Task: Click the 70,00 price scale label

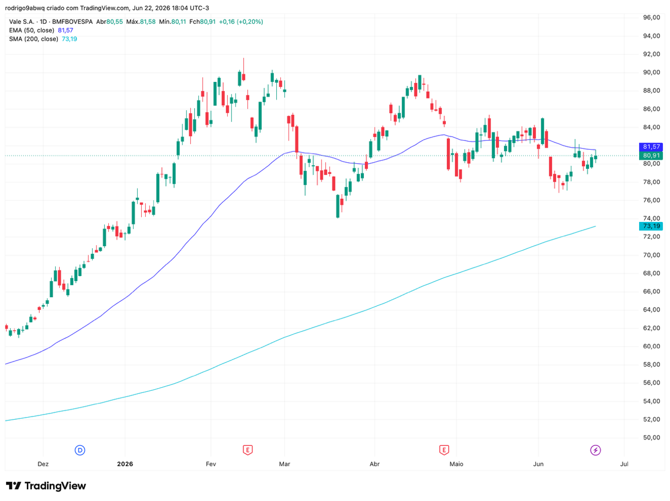Action: [651, 255]
